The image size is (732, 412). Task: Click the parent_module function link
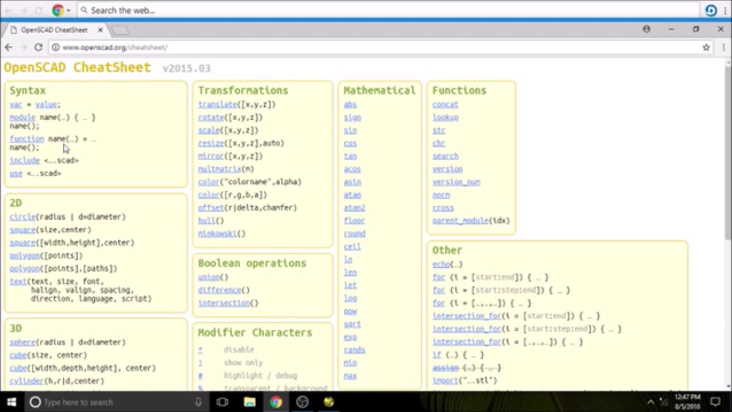point(460,221)
